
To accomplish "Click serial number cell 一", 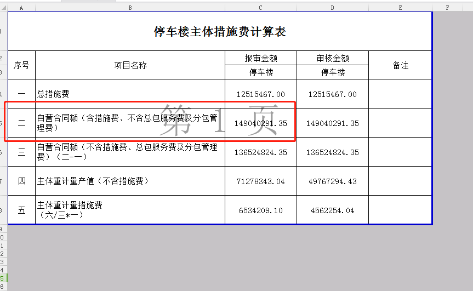I will (21, 94).
